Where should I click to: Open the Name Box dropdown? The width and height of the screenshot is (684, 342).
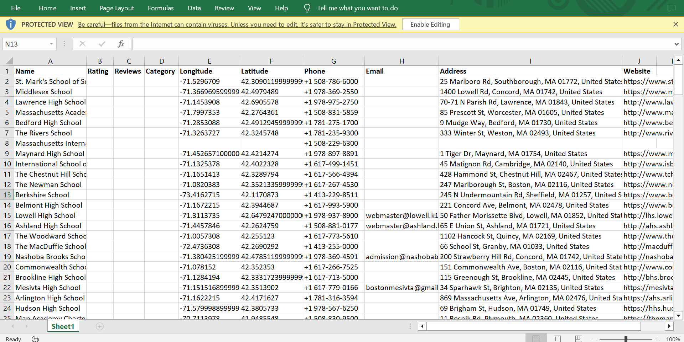[x=51, y=44]
